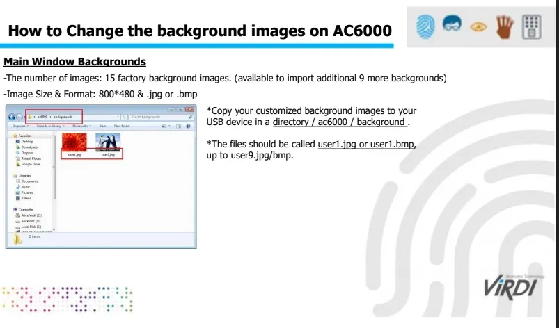Click the 'user1.jpg or user1.bmp' underlined text
The image size is (559, 328).
pyautogui.click(x=365, y=144)
